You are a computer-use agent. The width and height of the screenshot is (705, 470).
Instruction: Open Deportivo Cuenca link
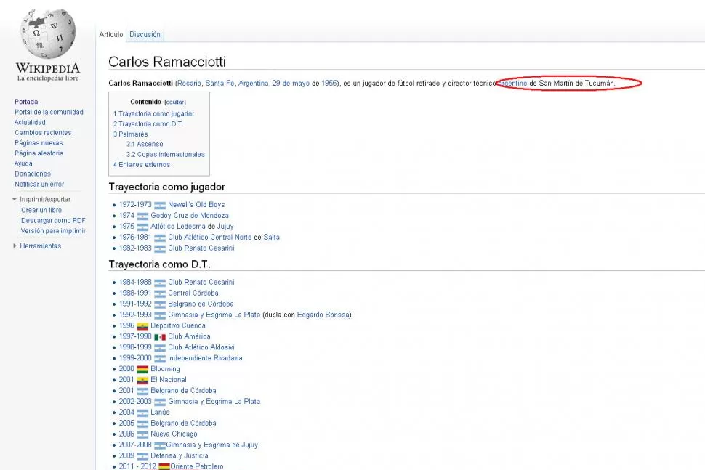[178, 325]
